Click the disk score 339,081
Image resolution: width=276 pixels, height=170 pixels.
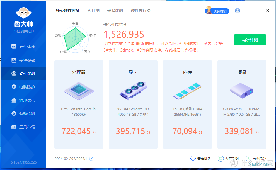tap(239, 131)
